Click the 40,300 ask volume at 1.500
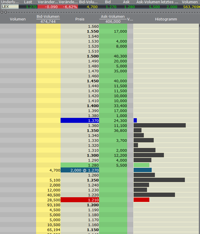The width and height of the screenshot is (200, 234). (113, 56)
